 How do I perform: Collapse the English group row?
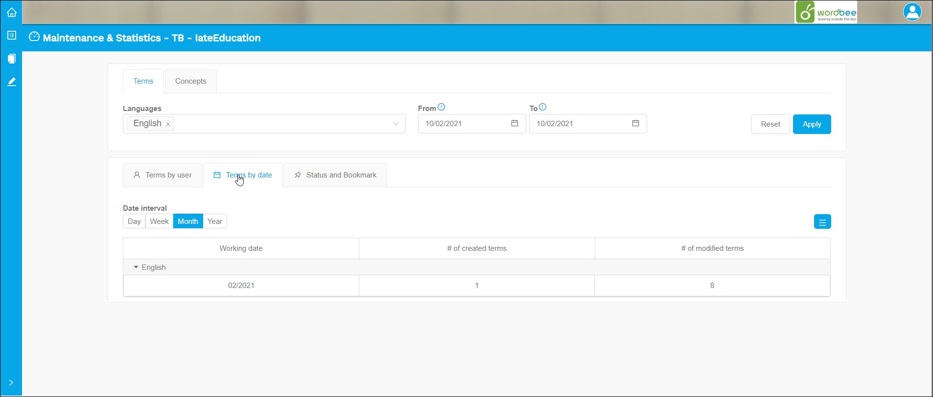pyautogui.click(x=136, y=267)
